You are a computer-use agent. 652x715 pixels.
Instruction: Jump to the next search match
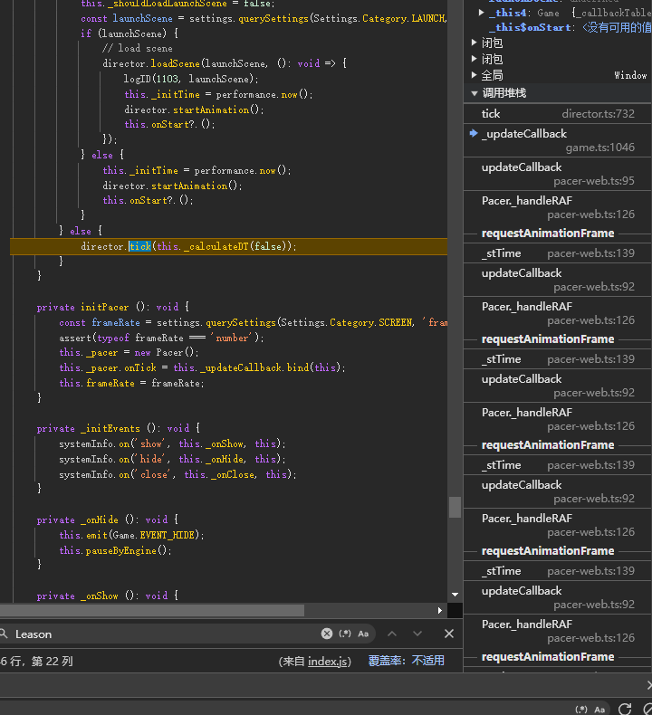pyautogui.click(x=417, y=634)
